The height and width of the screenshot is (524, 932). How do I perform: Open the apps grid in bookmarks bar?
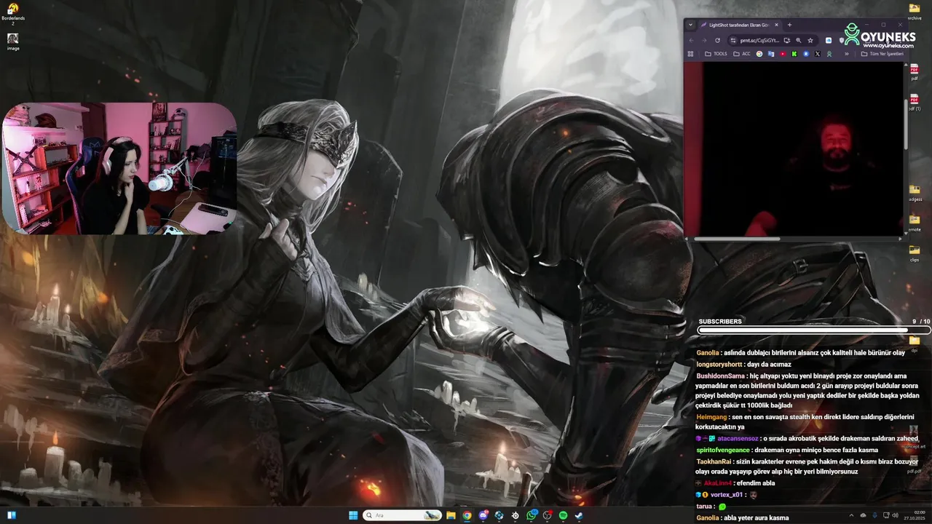point(690,54)
